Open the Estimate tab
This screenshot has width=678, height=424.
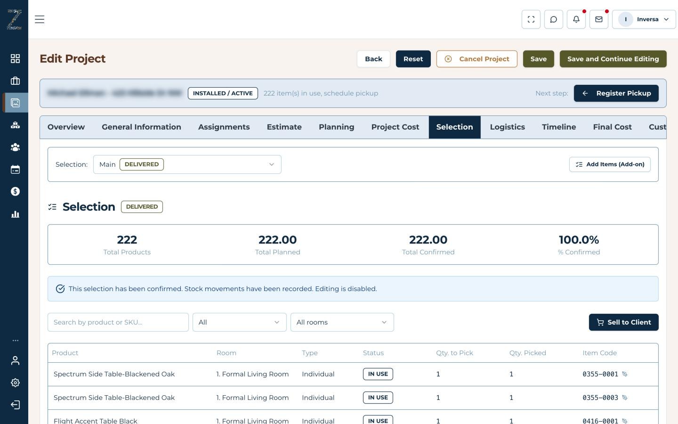284,127
